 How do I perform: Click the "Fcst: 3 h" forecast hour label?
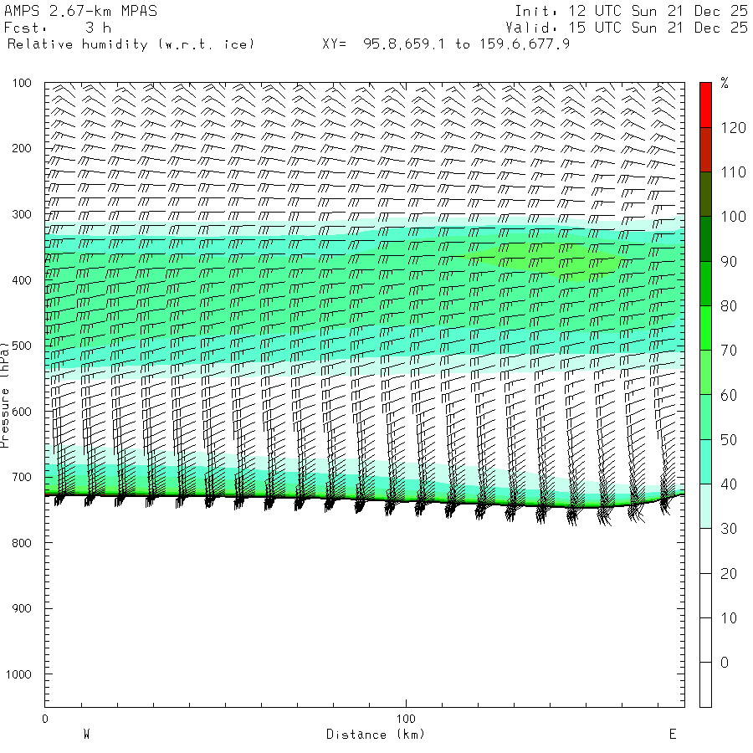(59, 28)
